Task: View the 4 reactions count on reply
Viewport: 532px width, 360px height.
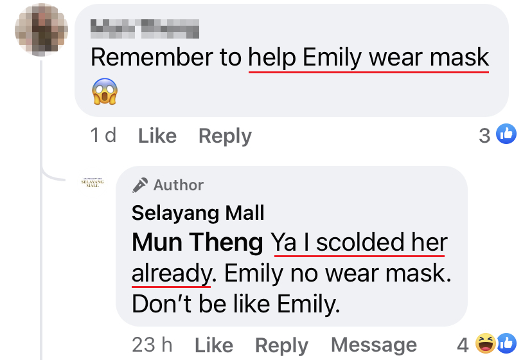Action: pyautogui.click(x=463, y=345)
